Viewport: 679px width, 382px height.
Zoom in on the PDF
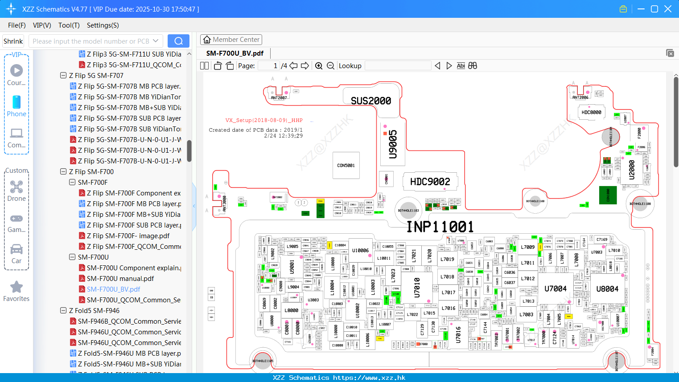pos(319,65)
